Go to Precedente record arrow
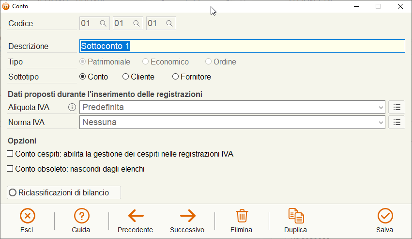412x239 pixels. (136, 216)
